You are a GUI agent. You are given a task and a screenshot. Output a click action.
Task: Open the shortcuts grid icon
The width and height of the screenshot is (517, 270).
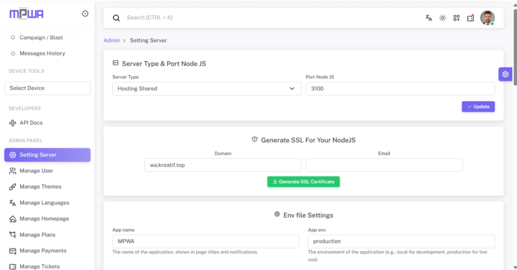[457, 18]
